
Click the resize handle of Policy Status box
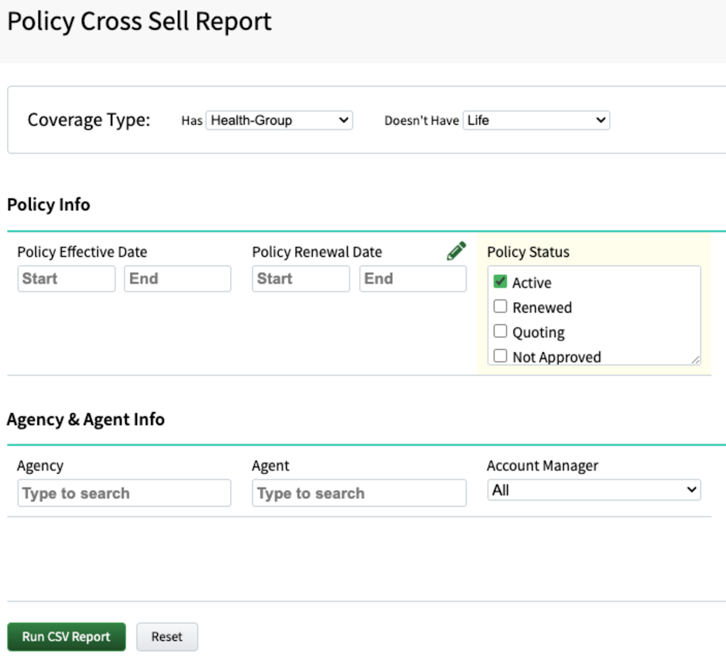pyautogui.click(x=696, y=360)
